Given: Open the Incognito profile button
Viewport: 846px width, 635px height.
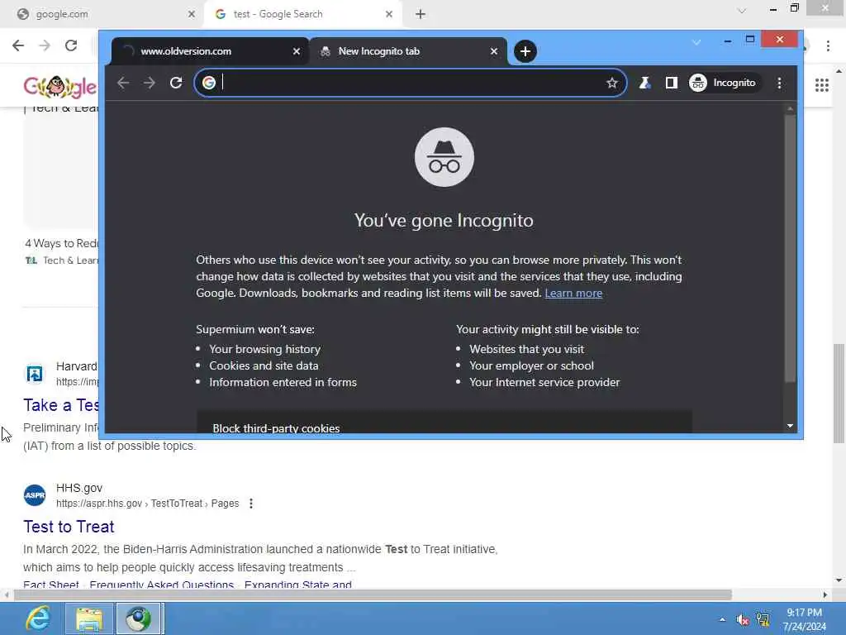Looking at the screenshot, I should pos(723,83).
